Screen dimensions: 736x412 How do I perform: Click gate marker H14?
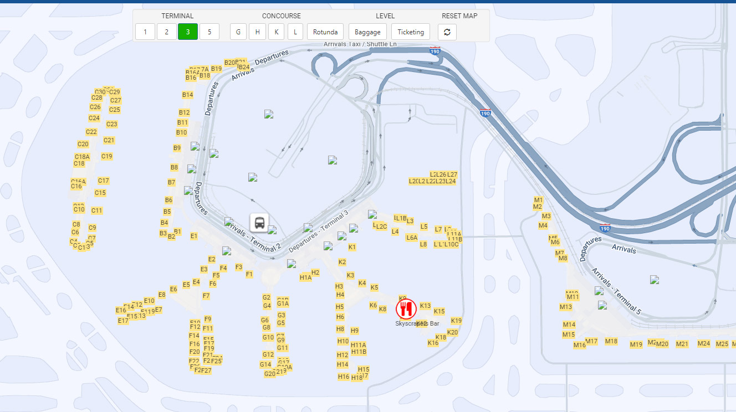(x=343, y=364)
